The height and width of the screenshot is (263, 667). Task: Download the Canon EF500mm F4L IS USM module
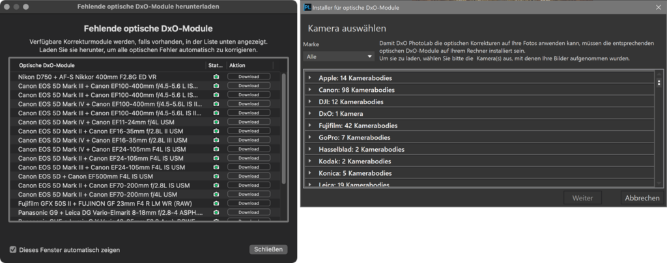pyautogui.click(x=249, y=176)
